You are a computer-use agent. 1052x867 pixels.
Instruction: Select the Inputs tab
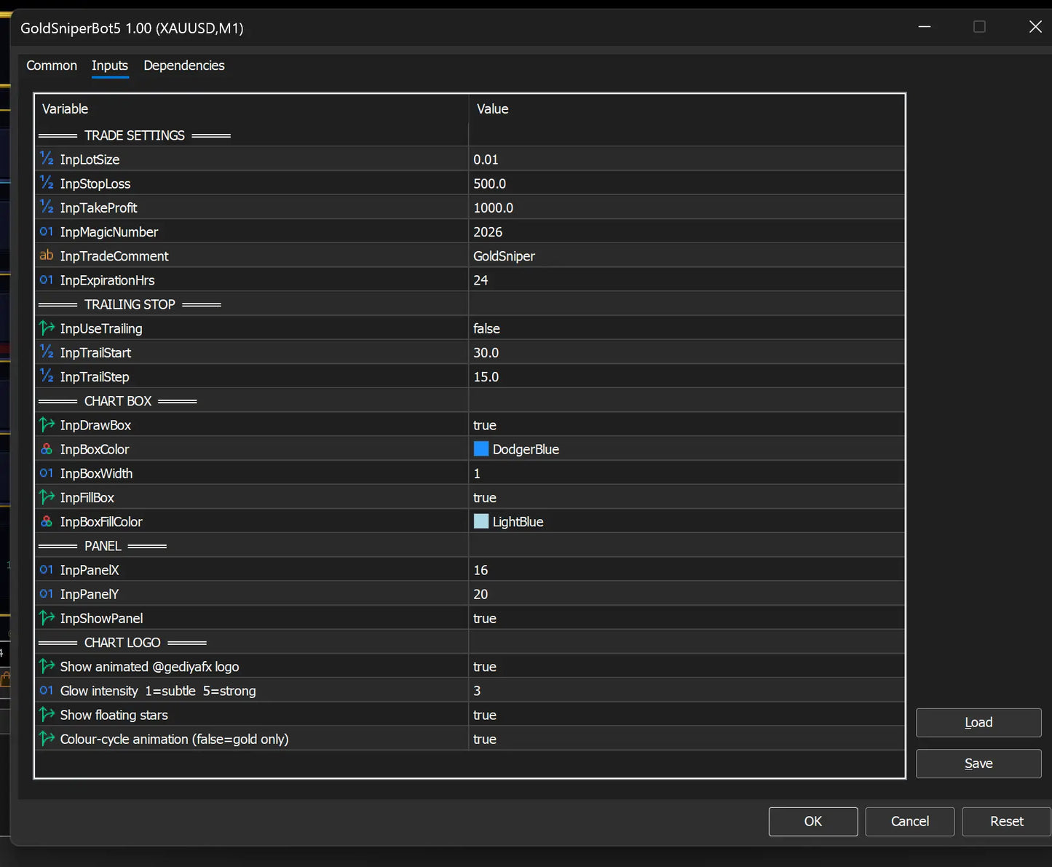[110, 66]
